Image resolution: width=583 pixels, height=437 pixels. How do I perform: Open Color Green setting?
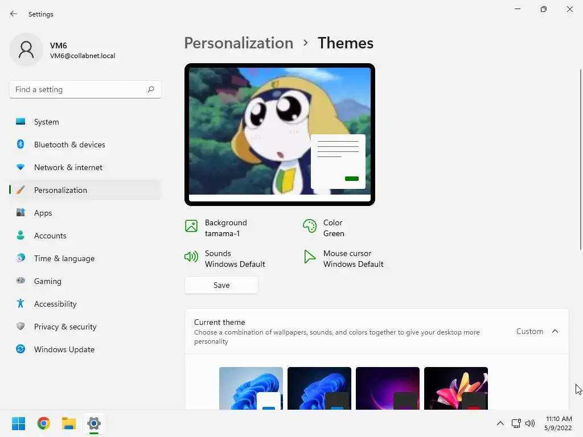tap(324, 228)
